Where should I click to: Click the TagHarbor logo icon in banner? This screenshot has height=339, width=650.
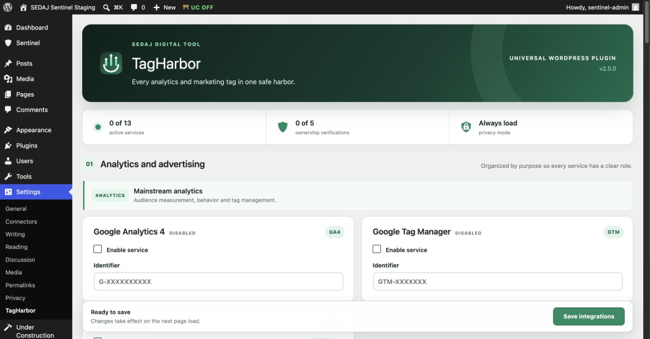111,63
